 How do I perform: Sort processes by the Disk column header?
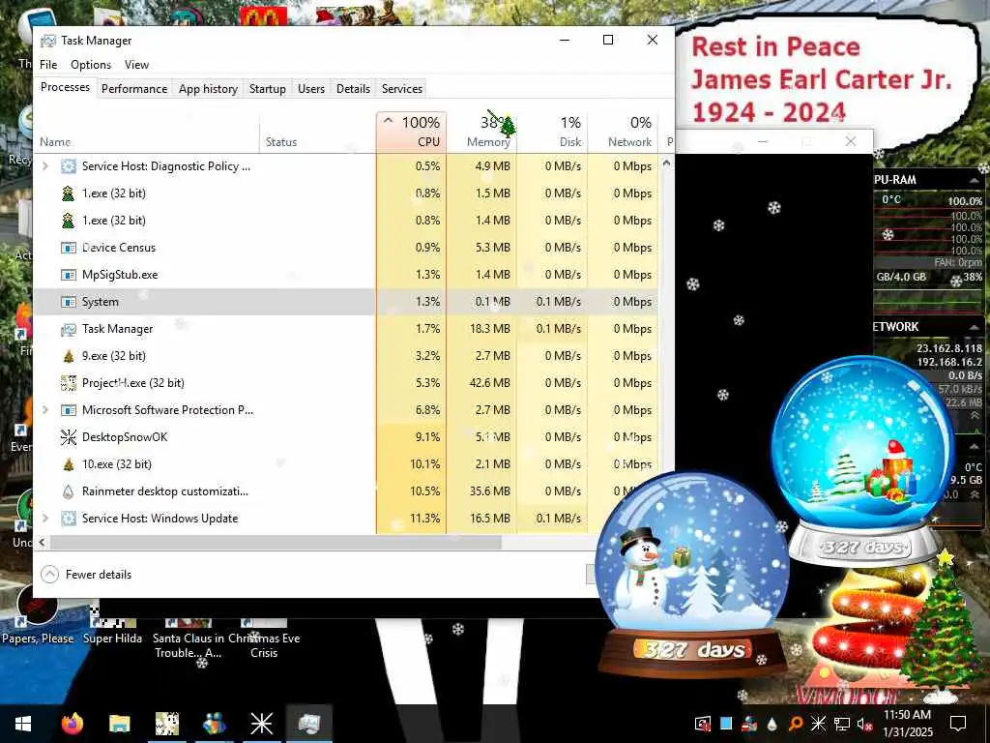point(552,132)
